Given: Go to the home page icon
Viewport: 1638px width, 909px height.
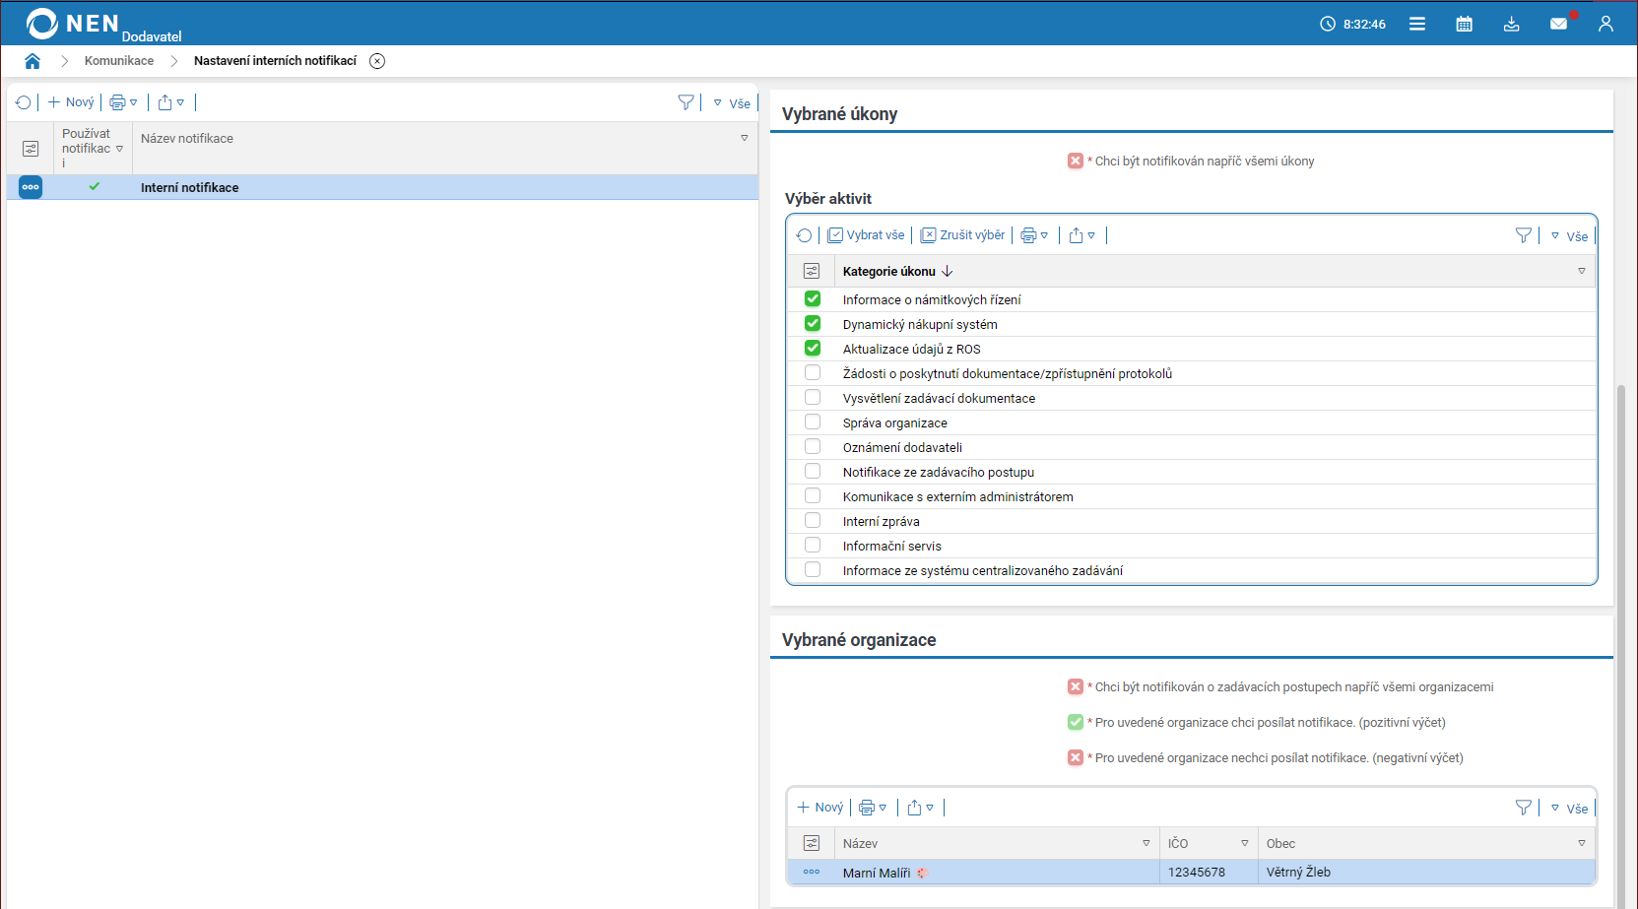Looking at the screenshot, I should [x=33, y=61].
